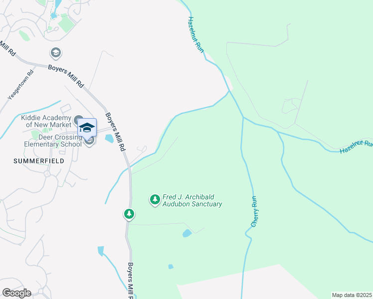Select the Fred J. Archibald Audubon Sanctuary label

point(192,200)
